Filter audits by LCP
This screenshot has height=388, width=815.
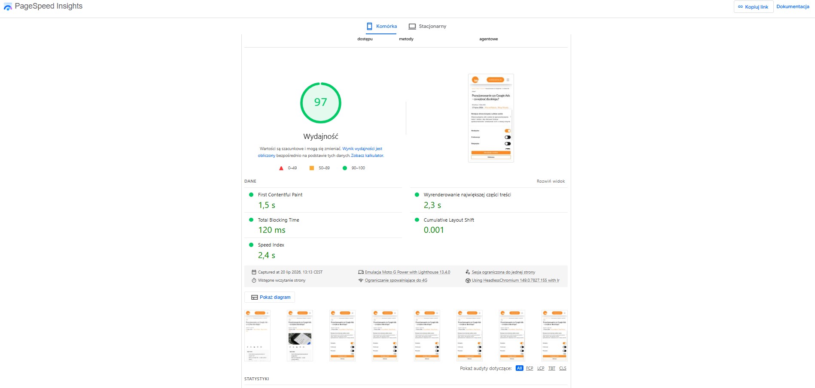[541, 368]
